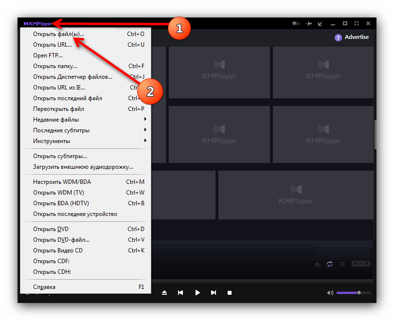Click the purple question mark help icon
The height and width of the screenshot is (322, 394).
(x=338, y=37)
